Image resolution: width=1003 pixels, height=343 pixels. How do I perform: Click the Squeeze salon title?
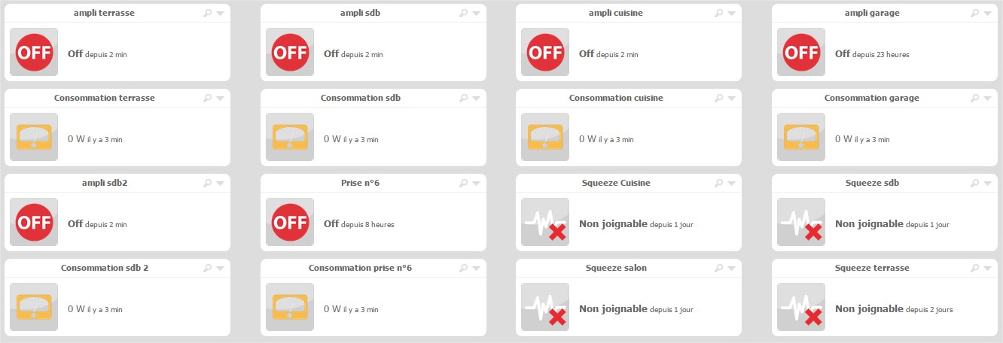tap(616, 268)
